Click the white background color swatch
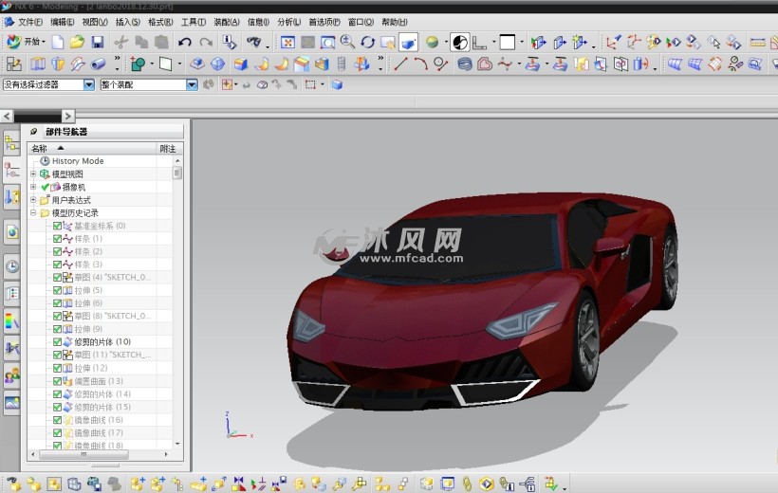778x493 pixels. pyautogui.click(x=507, y=42)
